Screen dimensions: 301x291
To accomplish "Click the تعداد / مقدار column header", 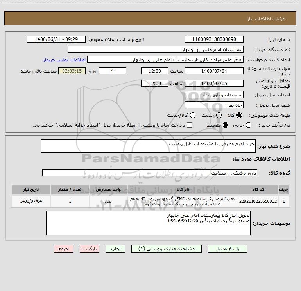I will click(70, 190).
